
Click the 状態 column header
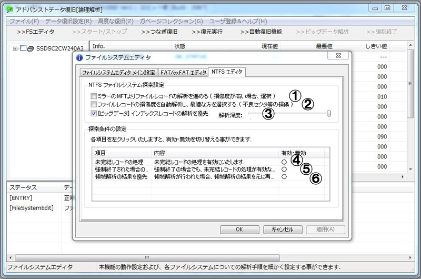[x=199, y=46]
